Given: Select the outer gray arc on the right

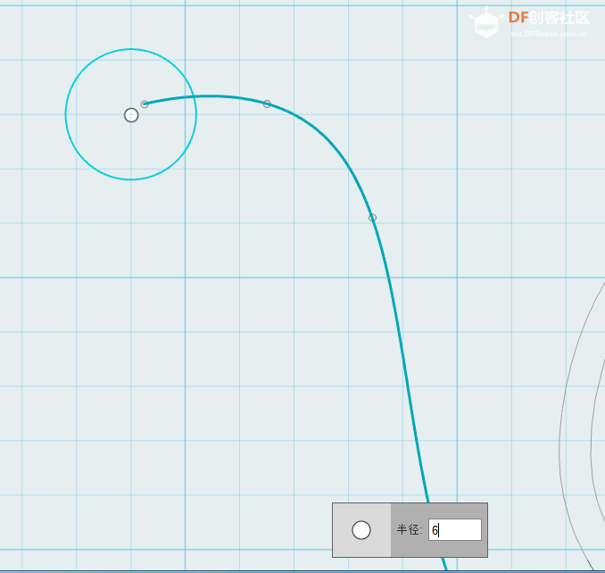Looking at the screenshot, I should point(560,446).
